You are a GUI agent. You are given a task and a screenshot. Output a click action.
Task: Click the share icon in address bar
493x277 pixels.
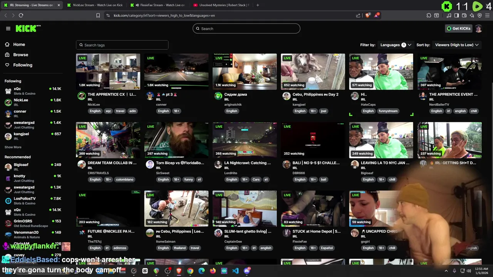358,15
